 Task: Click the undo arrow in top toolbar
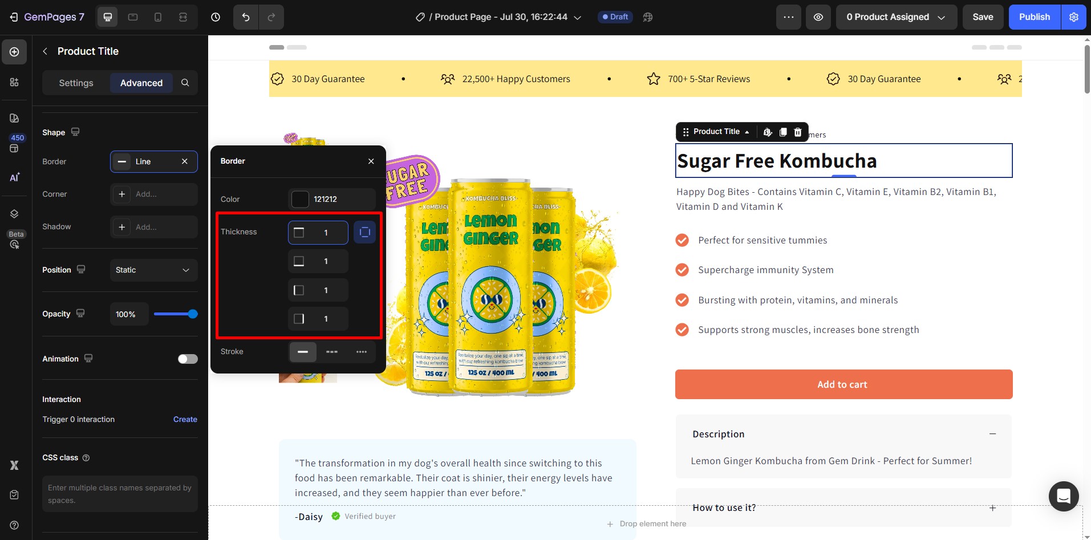point(246,17)
